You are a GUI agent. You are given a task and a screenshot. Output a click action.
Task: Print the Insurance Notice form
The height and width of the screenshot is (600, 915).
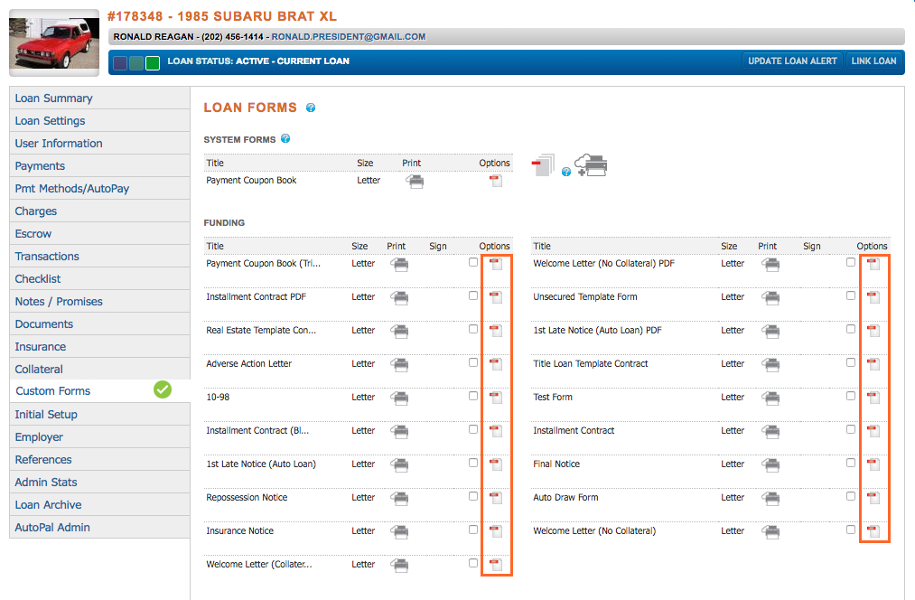tap(400, 531)
